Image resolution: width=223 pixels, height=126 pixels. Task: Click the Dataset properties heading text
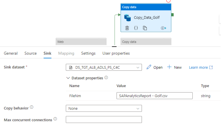pyautogui.click(x=87, y=78)
